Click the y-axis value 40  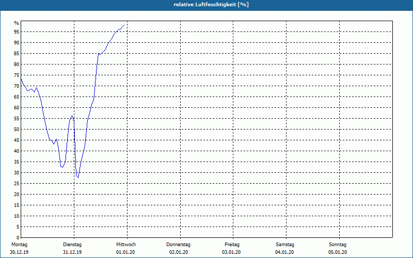tap(17, 151)
